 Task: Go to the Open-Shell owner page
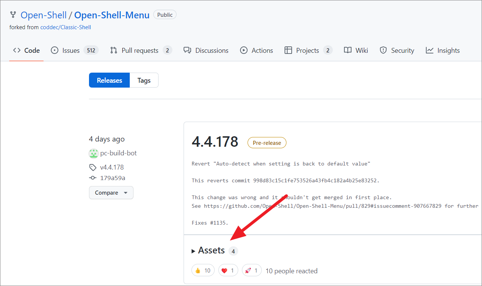pos(43,15)
